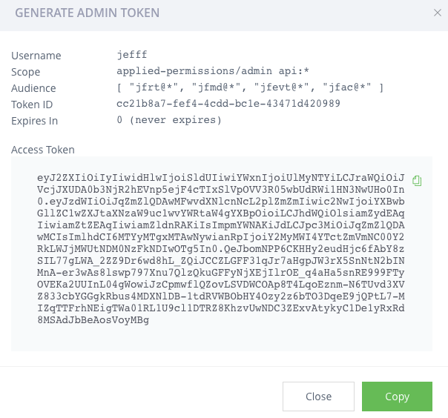Image resolution: width=448 pixels, height=418 pixels.
Task: Select the Token ID value cc21b8a7
Action: pyautogui.click(x=228, y=103)
